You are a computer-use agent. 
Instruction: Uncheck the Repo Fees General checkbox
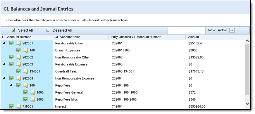click(25, 92)
